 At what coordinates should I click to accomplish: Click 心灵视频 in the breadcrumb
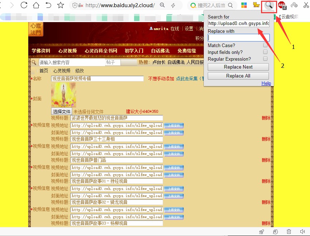(62, 71)
